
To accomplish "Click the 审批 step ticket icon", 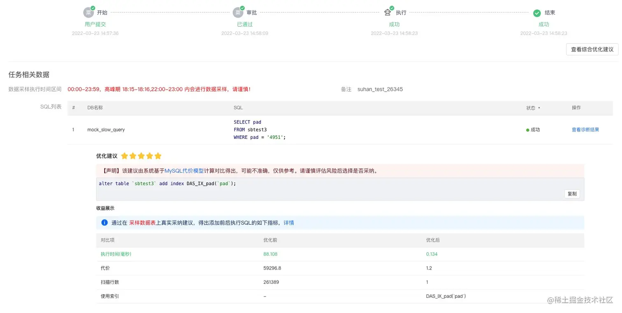I will click(238, 12).
